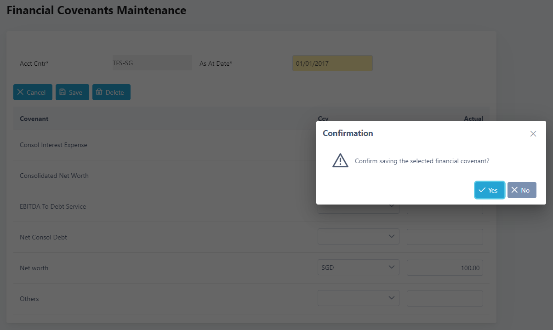
Task: Click the warning triangle icon
Action: click(340, 161)
